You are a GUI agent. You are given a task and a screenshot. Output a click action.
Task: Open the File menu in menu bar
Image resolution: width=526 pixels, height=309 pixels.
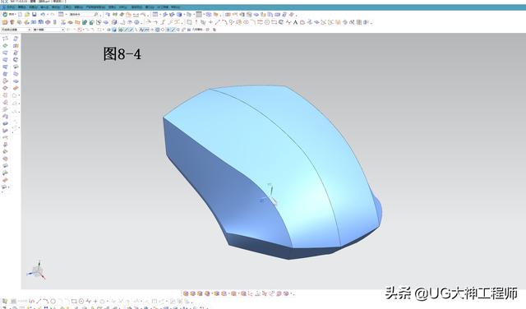pos(11,7)
